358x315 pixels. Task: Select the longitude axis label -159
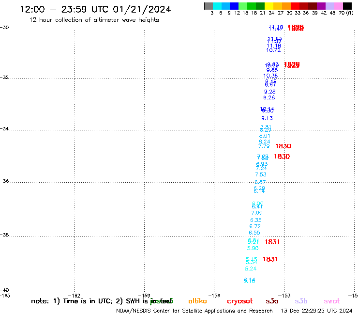144,296
